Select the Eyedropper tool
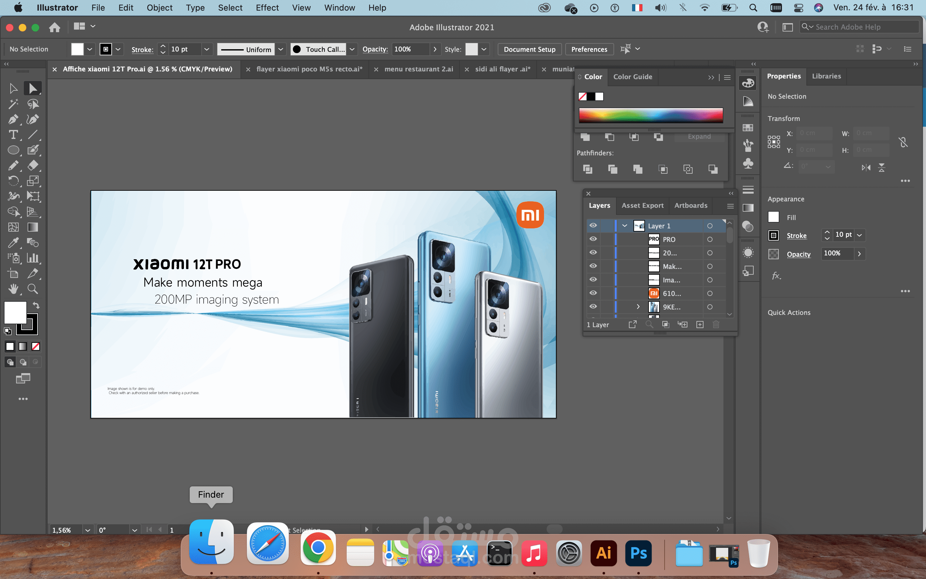This screenshot has width=926, height=579. 13,243
